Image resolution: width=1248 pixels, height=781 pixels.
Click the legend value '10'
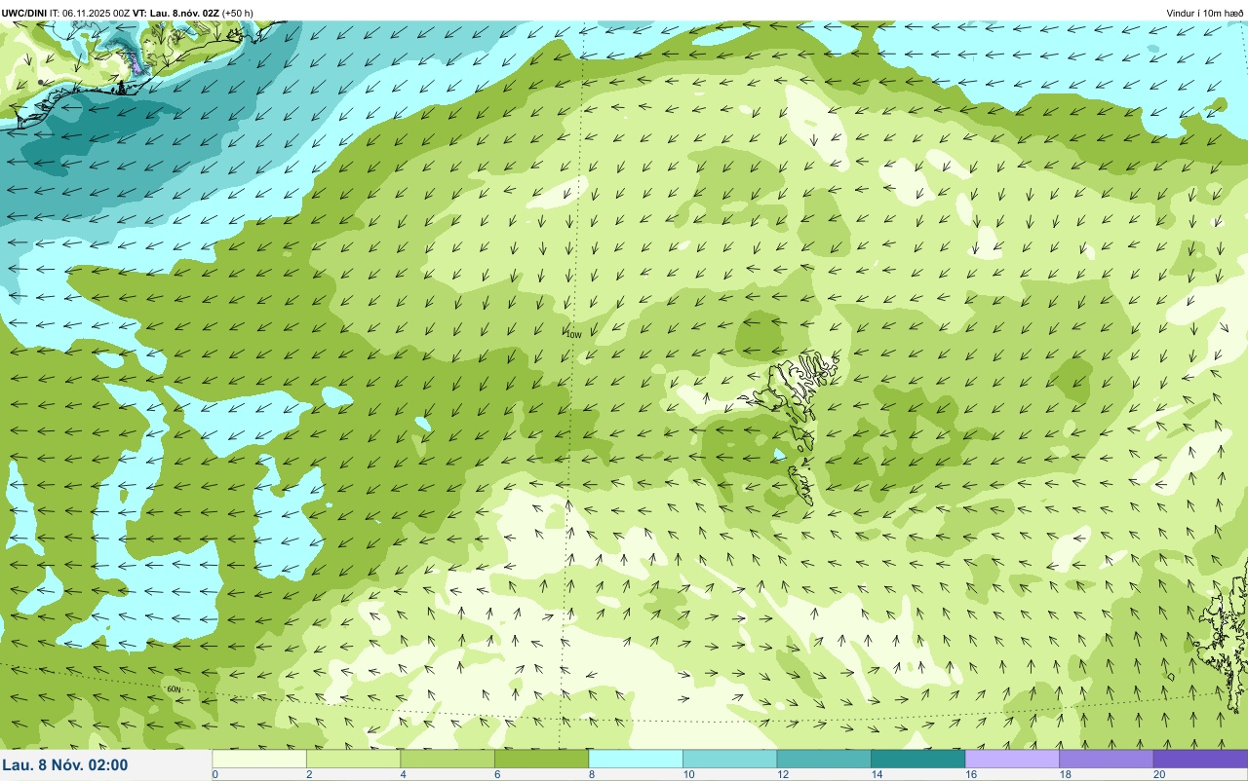click(x=688, y=774)
